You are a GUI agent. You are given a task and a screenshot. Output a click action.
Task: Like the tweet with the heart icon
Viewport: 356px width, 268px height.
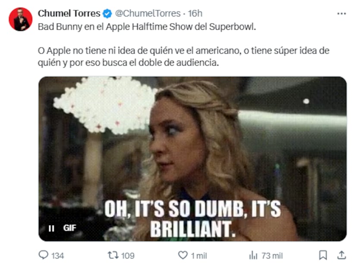coord(183,255)
